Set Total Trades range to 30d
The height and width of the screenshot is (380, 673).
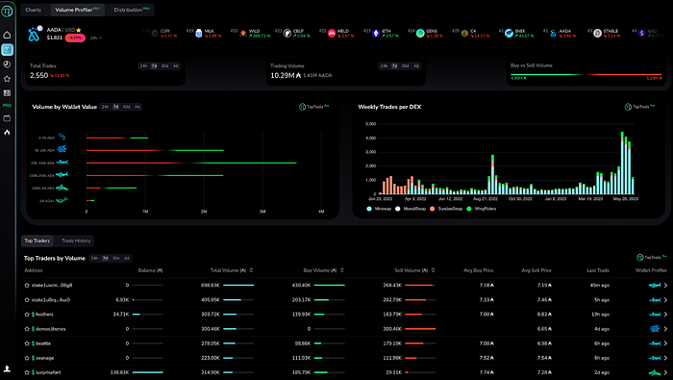(x=164, y=66)
